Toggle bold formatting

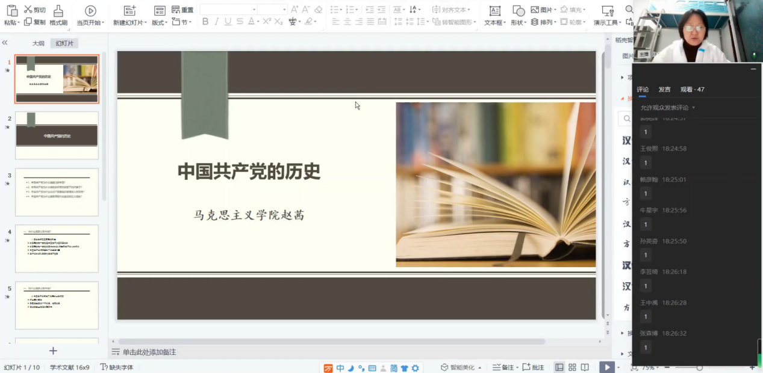[205, 22]
